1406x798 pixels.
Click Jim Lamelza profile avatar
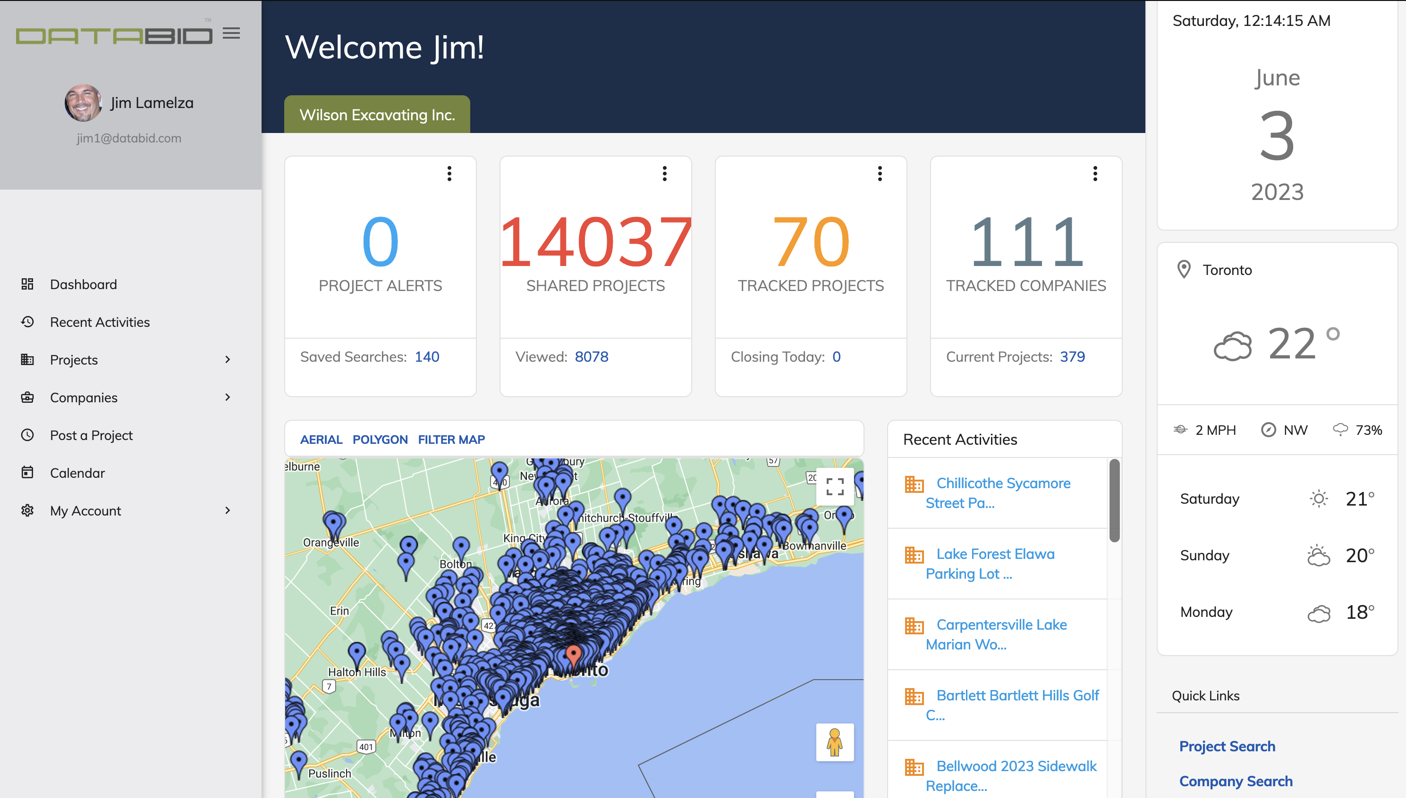(83, 102)
